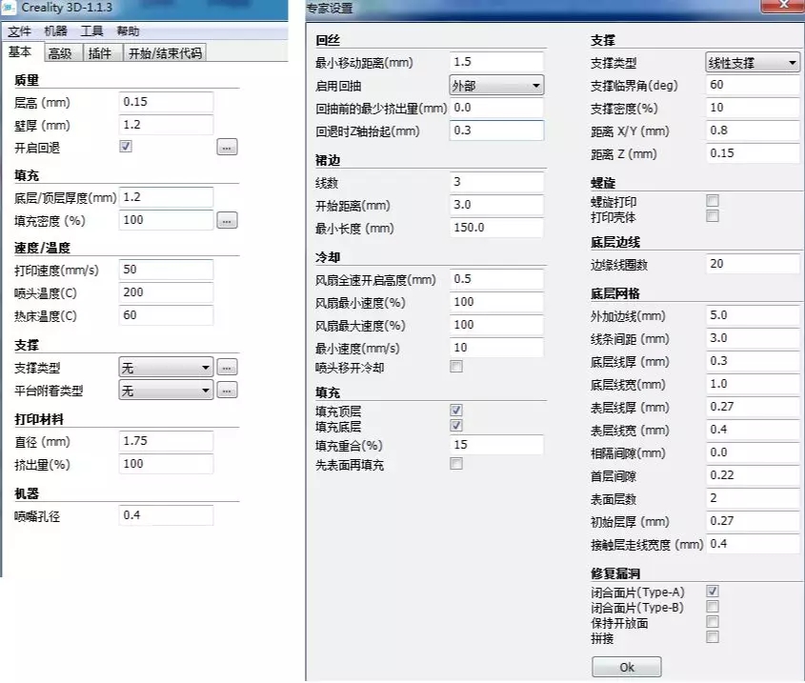This screenshot has width=805, height=683.
Task: Click the 打印速度 input field
Action: coord(166,270)
